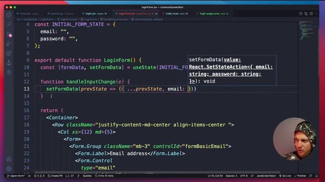The width and height of the screenshot is (325, 182).
Task: Click 'handleInputChange' on line 12
Action: coord(91,82)
